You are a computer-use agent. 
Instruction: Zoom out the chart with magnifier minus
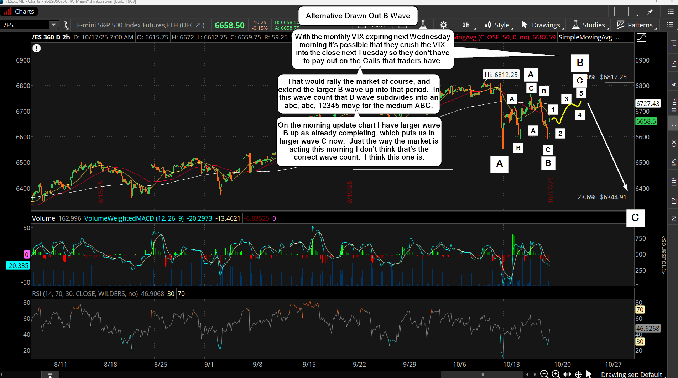(544, 374)
